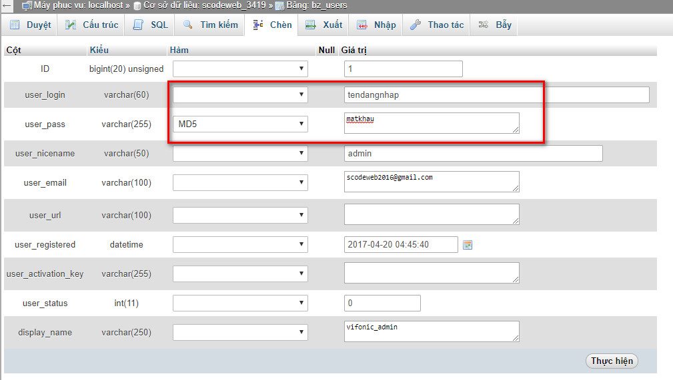This screenshot has height=380, width=673.
Task: Click the display_name value text area
Action: pyautogui.click(x=431, y=331)
